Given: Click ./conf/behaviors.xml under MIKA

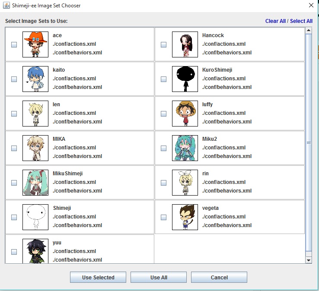Looking at the screenshot, I should click(x=77, y=156).
